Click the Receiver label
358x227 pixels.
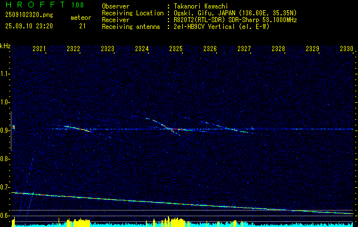[x=116, y=20]
